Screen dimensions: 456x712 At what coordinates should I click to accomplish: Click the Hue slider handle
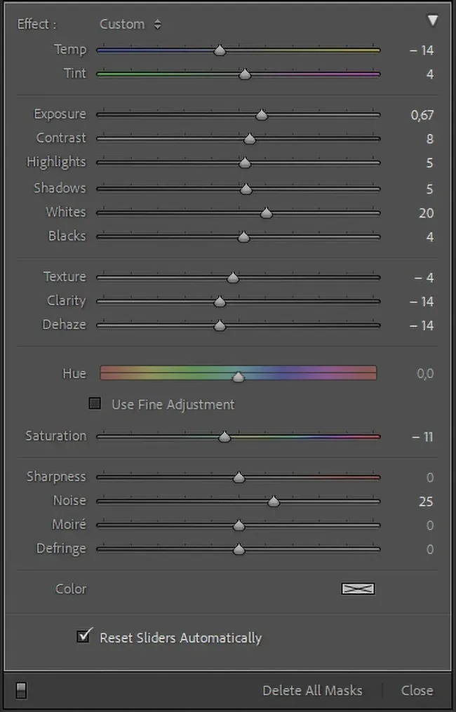click(239, 377)
